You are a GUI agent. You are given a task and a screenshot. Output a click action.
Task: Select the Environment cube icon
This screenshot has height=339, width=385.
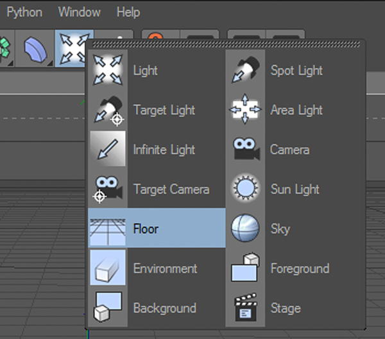[108, 268]
